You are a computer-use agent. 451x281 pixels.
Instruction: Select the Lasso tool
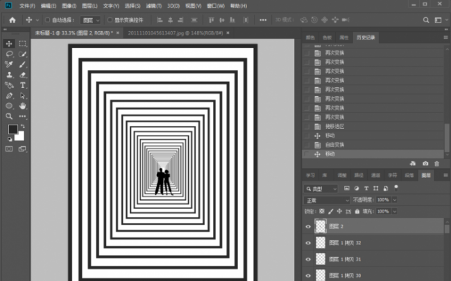pos(9,54)
